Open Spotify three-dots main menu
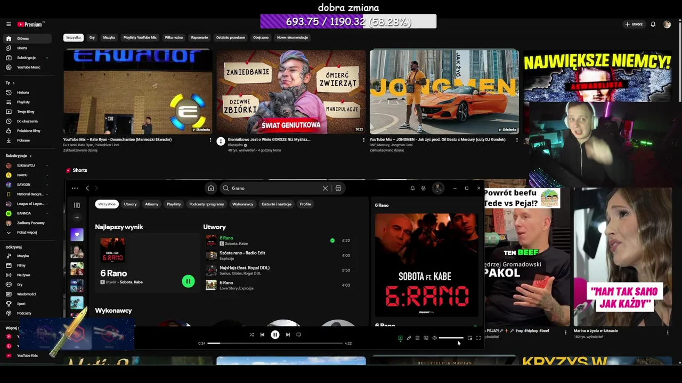This screenshot has width=682, height=383. 75,188
